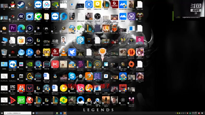This screenshot has width=205, height=115.
Task: Open the 666 image thumbnail file
Action: coord(4,6)
